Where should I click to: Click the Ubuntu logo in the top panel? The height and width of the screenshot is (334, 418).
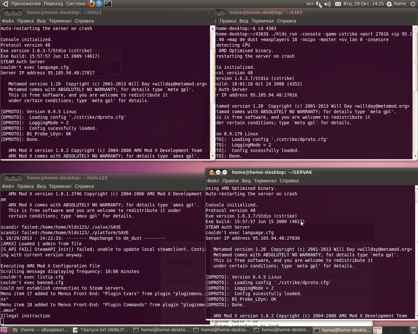(x=5, y=4)
